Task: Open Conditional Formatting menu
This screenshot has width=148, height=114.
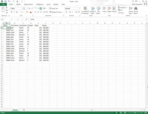Action: [85, 11]
